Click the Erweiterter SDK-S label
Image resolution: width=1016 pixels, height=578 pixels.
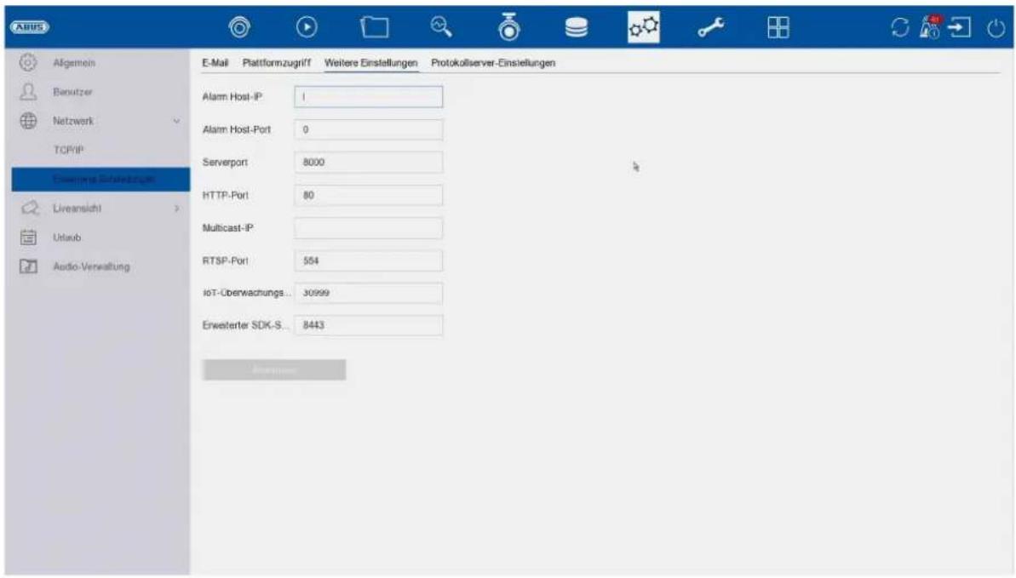coord(245,325)
